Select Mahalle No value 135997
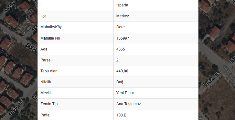This screenshot has height=120, width=235. (123, 38)
